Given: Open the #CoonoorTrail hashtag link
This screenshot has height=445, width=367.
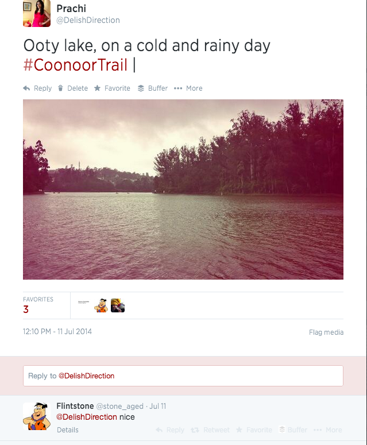Looking at the screenshot, I should (x=75, y=65).
